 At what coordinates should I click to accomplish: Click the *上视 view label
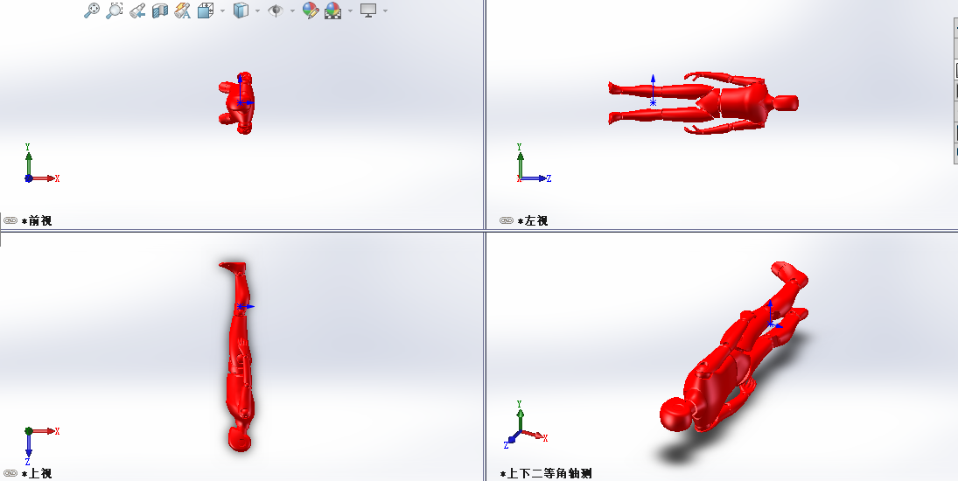click(37, 474)
